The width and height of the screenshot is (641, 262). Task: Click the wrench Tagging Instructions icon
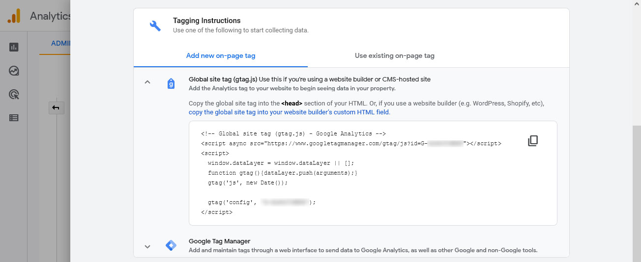155,26
